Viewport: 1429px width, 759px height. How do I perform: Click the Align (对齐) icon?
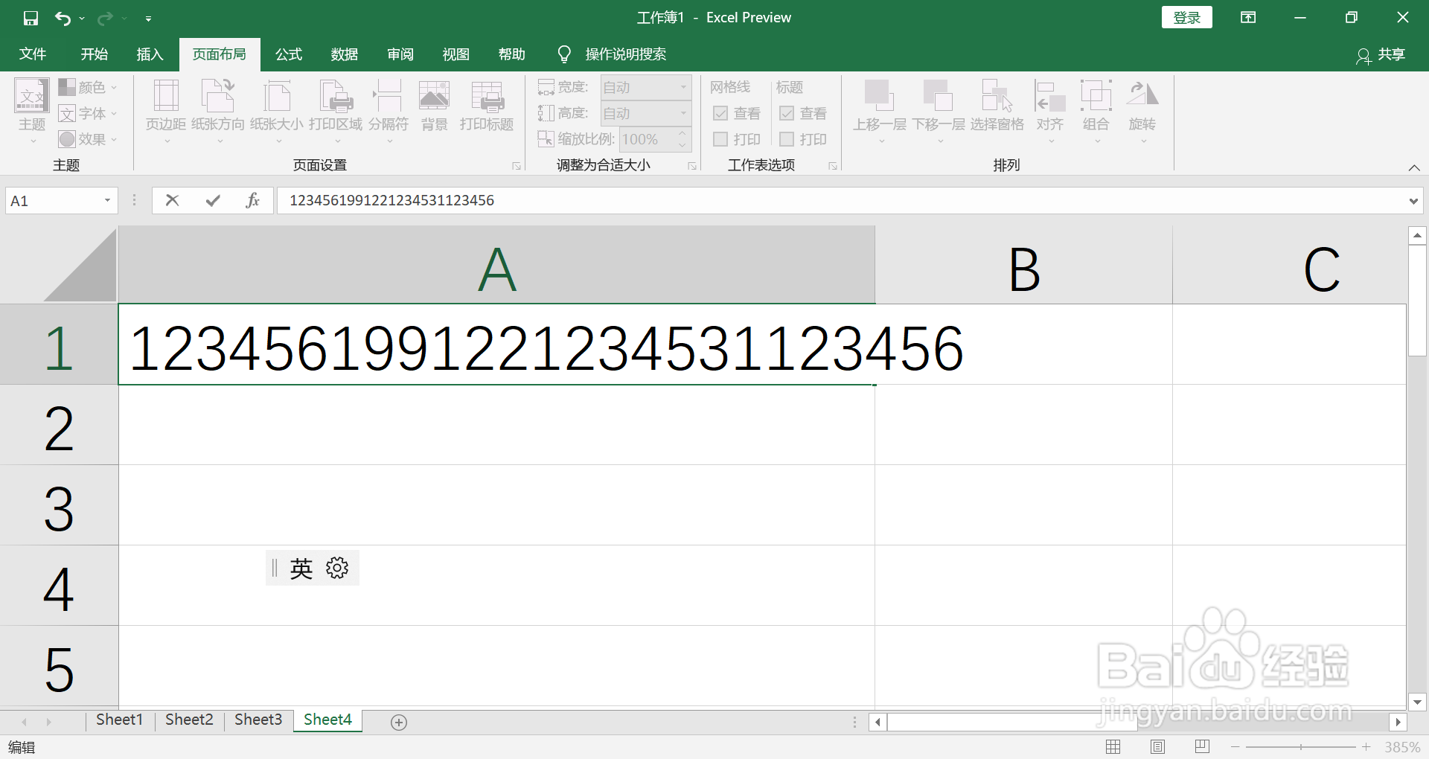click(1049, 95)
